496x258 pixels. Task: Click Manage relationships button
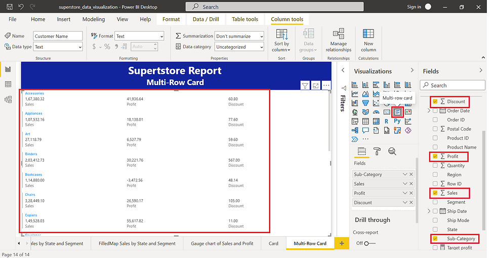(x=339, y=41)
